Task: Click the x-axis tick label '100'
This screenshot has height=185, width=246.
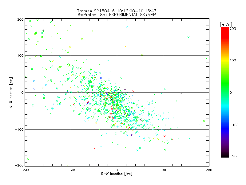Action: 163,170
